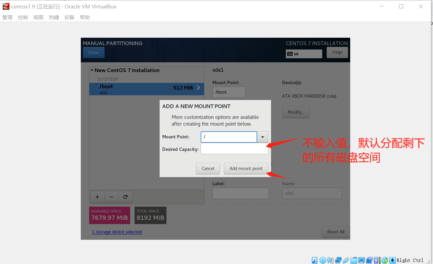The height and width of the screenshot is (264, 433).
Task: Click the Help! button
Action: click(337, 53)
